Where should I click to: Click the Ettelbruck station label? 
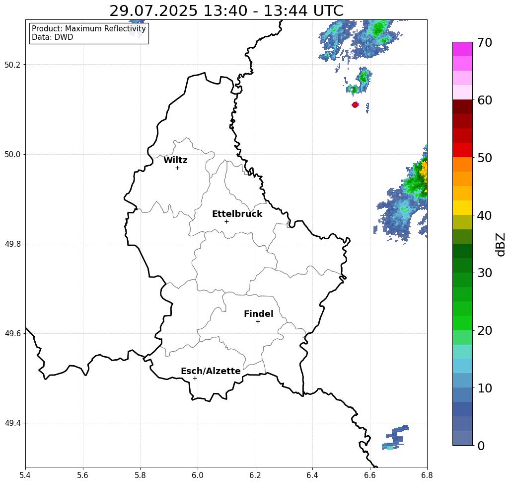(237, 214)
